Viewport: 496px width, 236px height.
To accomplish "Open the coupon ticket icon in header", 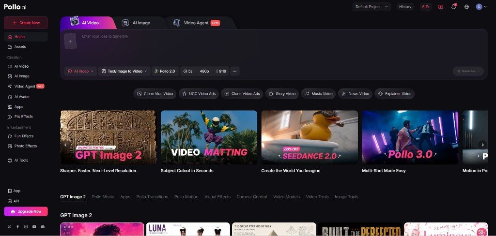I will [x=441, y=7].
